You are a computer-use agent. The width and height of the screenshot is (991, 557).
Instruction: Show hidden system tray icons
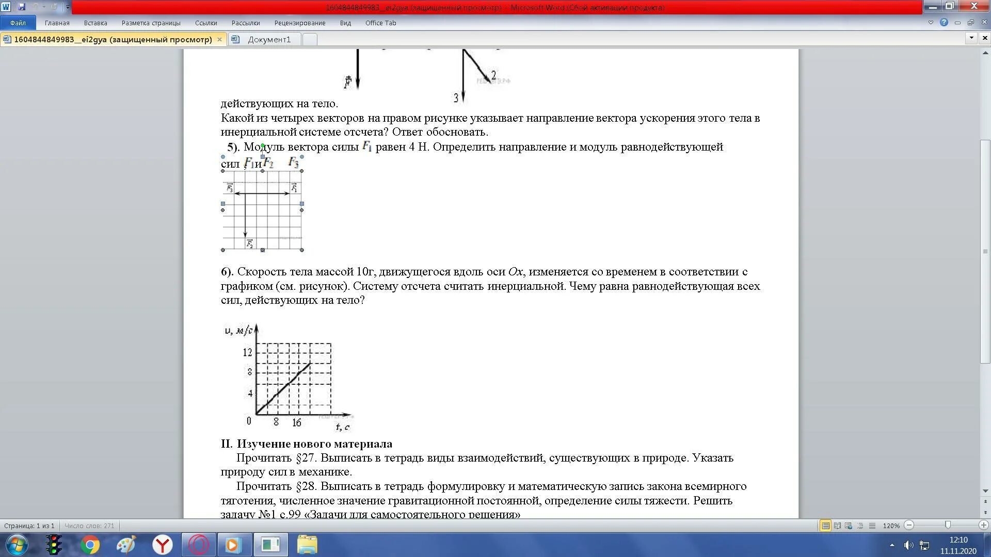pyautogui.click(x=892, y=545)
